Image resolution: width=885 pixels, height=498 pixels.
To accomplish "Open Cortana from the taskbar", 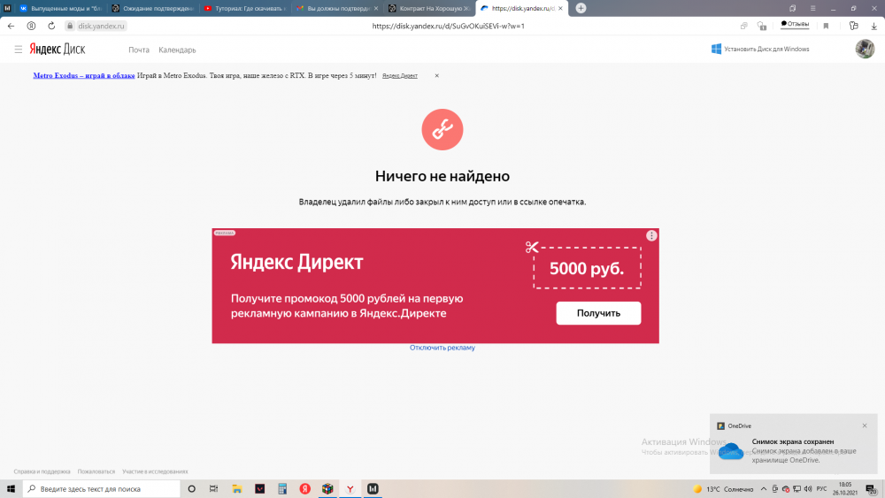I will [x=191, y=489].
